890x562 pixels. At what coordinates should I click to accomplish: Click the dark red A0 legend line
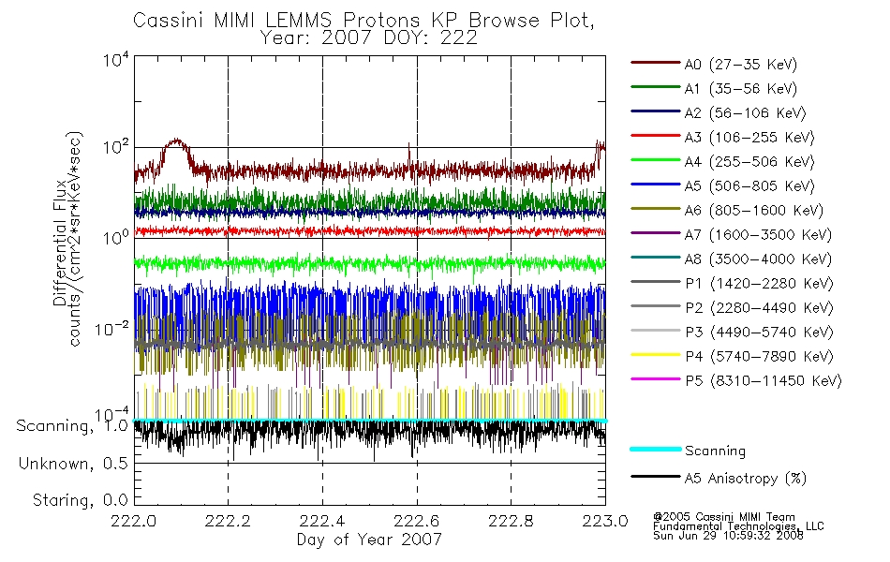click(x=656, y=63)
